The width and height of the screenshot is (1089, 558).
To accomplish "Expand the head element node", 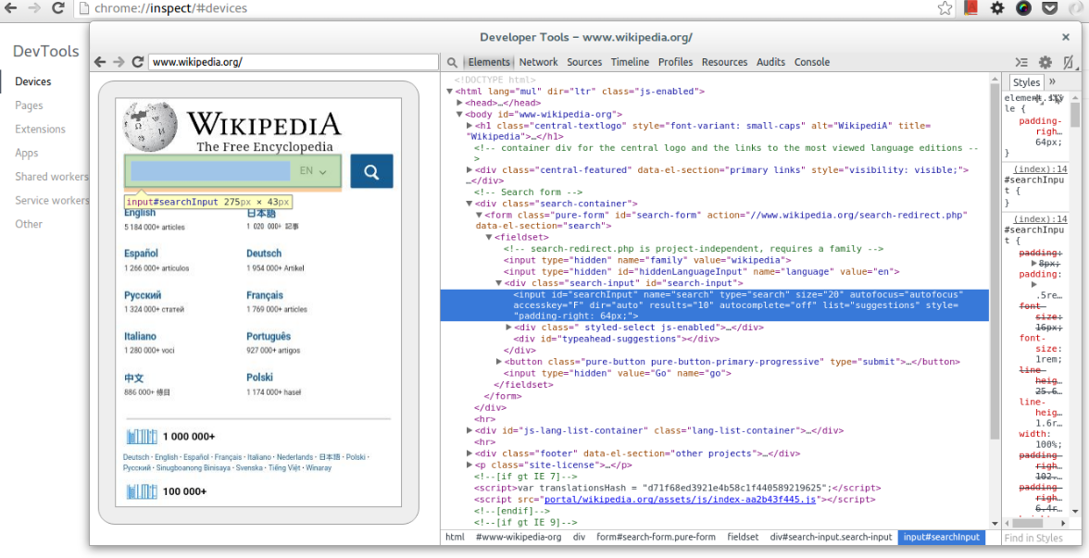I will pos(459,103).
